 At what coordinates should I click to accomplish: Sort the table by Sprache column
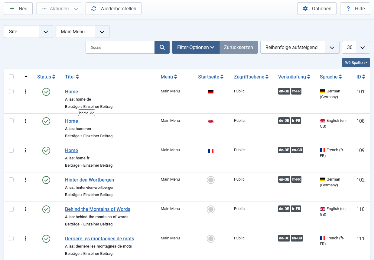[331, 77]
